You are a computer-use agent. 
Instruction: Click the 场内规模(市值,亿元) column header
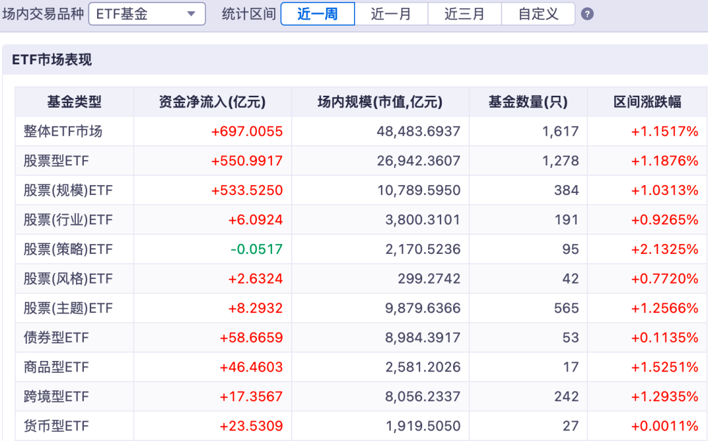tap(380, 102)
